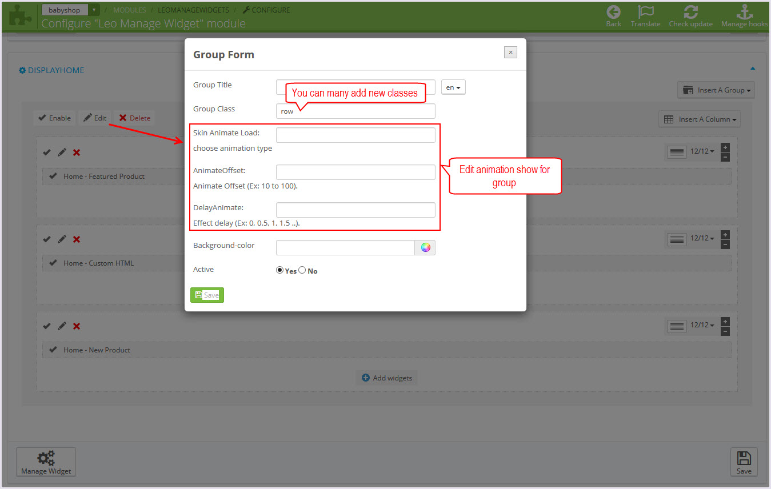
Task: Click Home - New Product widget row
Action: pyautogui.click(x=386, y=350)
